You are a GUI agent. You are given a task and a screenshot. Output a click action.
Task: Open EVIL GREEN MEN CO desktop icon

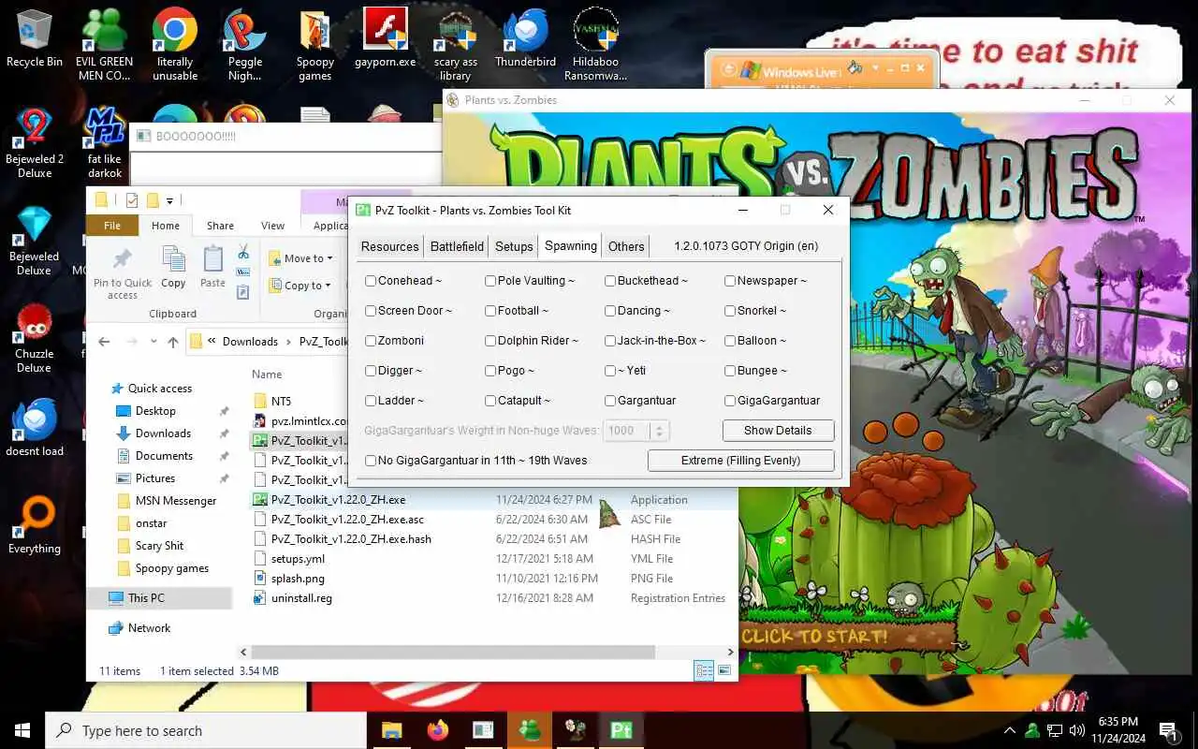pyautogui.click(x=104, y=43)
